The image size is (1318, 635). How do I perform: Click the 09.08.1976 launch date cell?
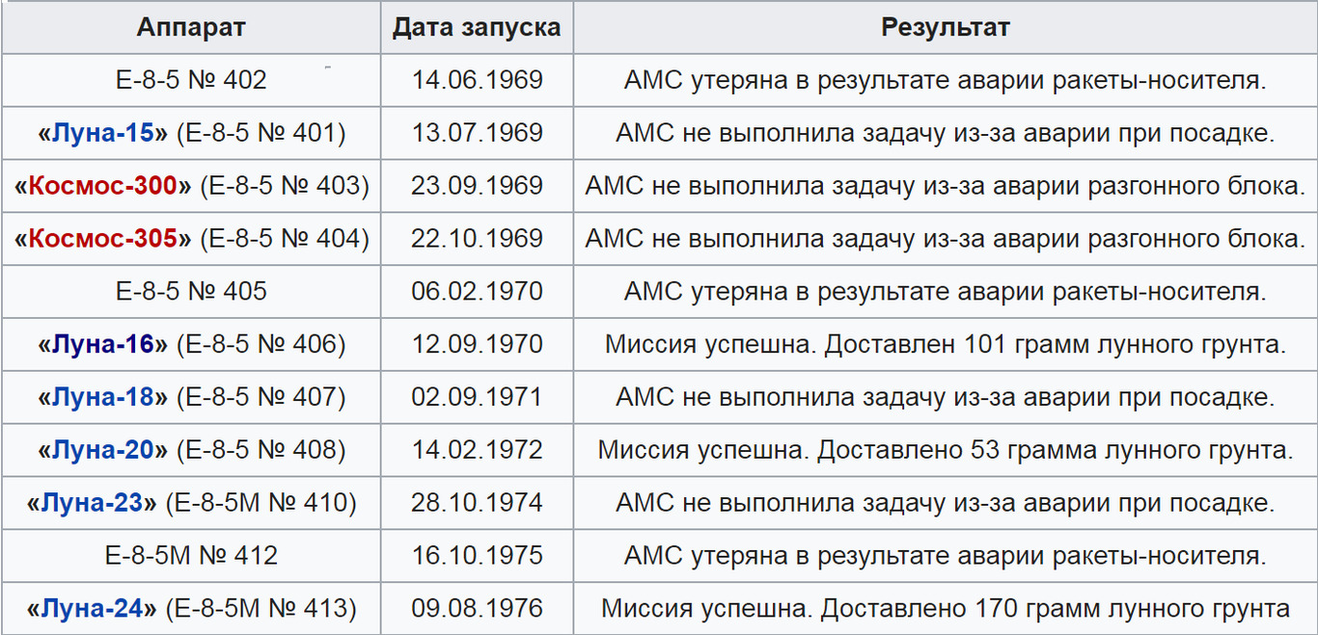(477, 609)
